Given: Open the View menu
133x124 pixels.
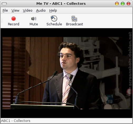Looking at the screenshot, I should [x=15, y=11].
